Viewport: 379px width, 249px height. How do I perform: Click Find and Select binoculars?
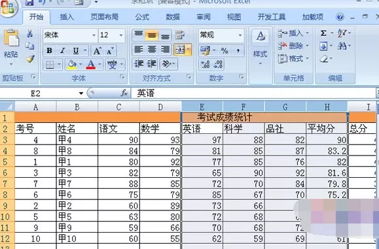pyautogui.click(x=342, y=46)
